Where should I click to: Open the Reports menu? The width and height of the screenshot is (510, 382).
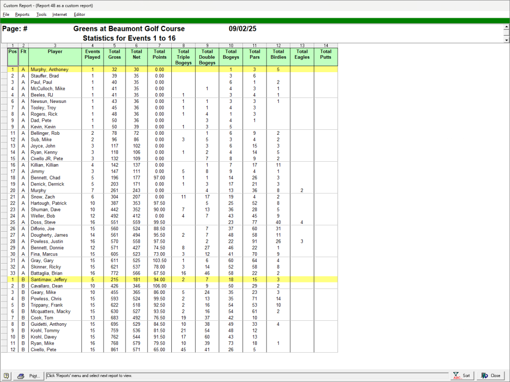tap(22, 14)
